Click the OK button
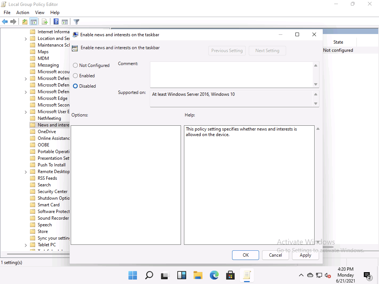 (245, 255)
